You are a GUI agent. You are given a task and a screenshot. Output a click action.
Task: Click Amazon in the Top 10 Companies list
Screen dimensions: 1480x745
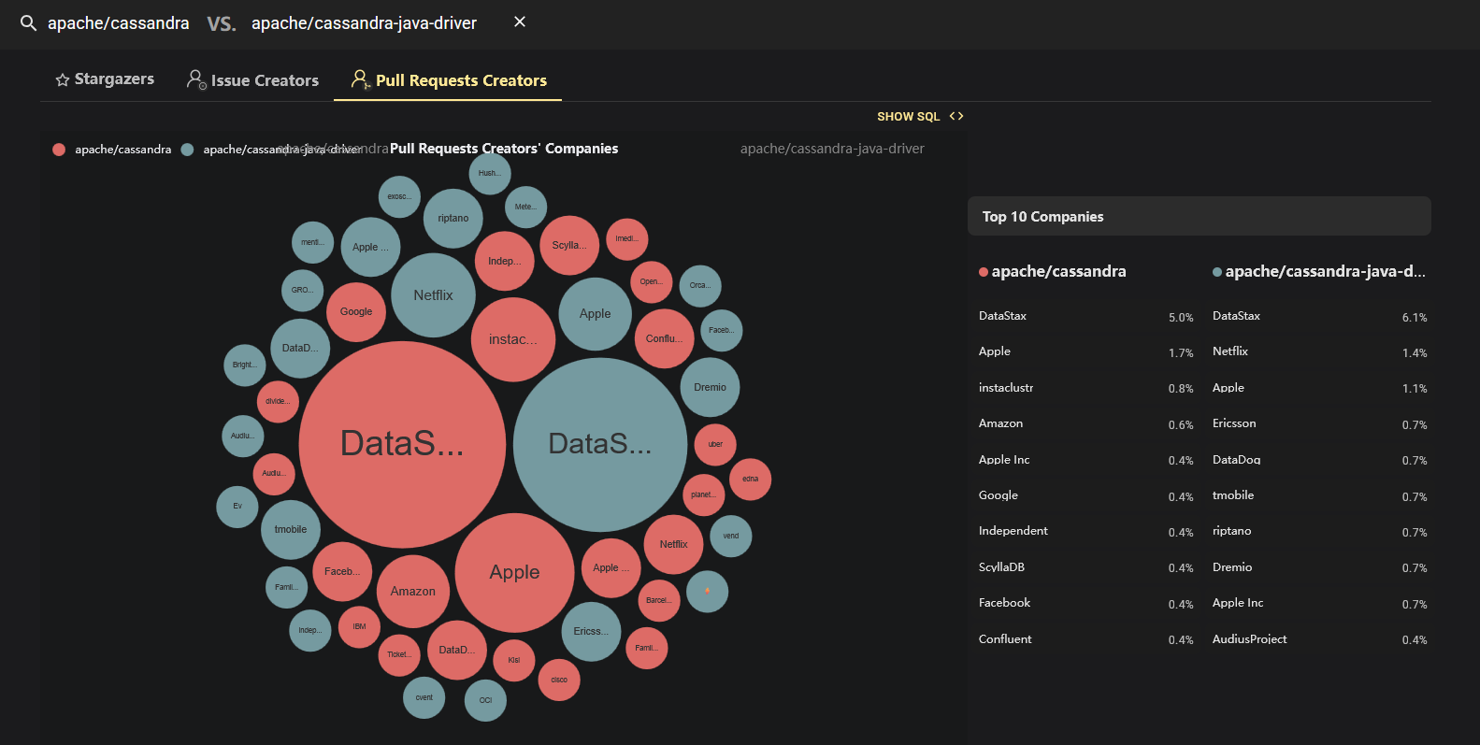pyautogui.click(x=1000, y=423)
